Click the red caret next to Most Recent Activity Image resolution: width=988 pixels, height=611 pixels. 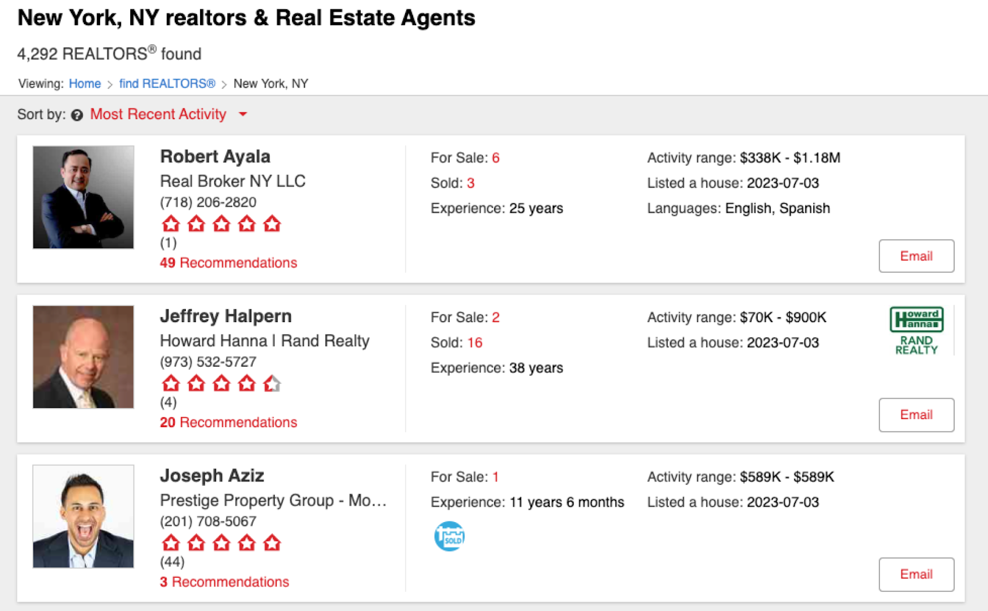coord(242,115)
